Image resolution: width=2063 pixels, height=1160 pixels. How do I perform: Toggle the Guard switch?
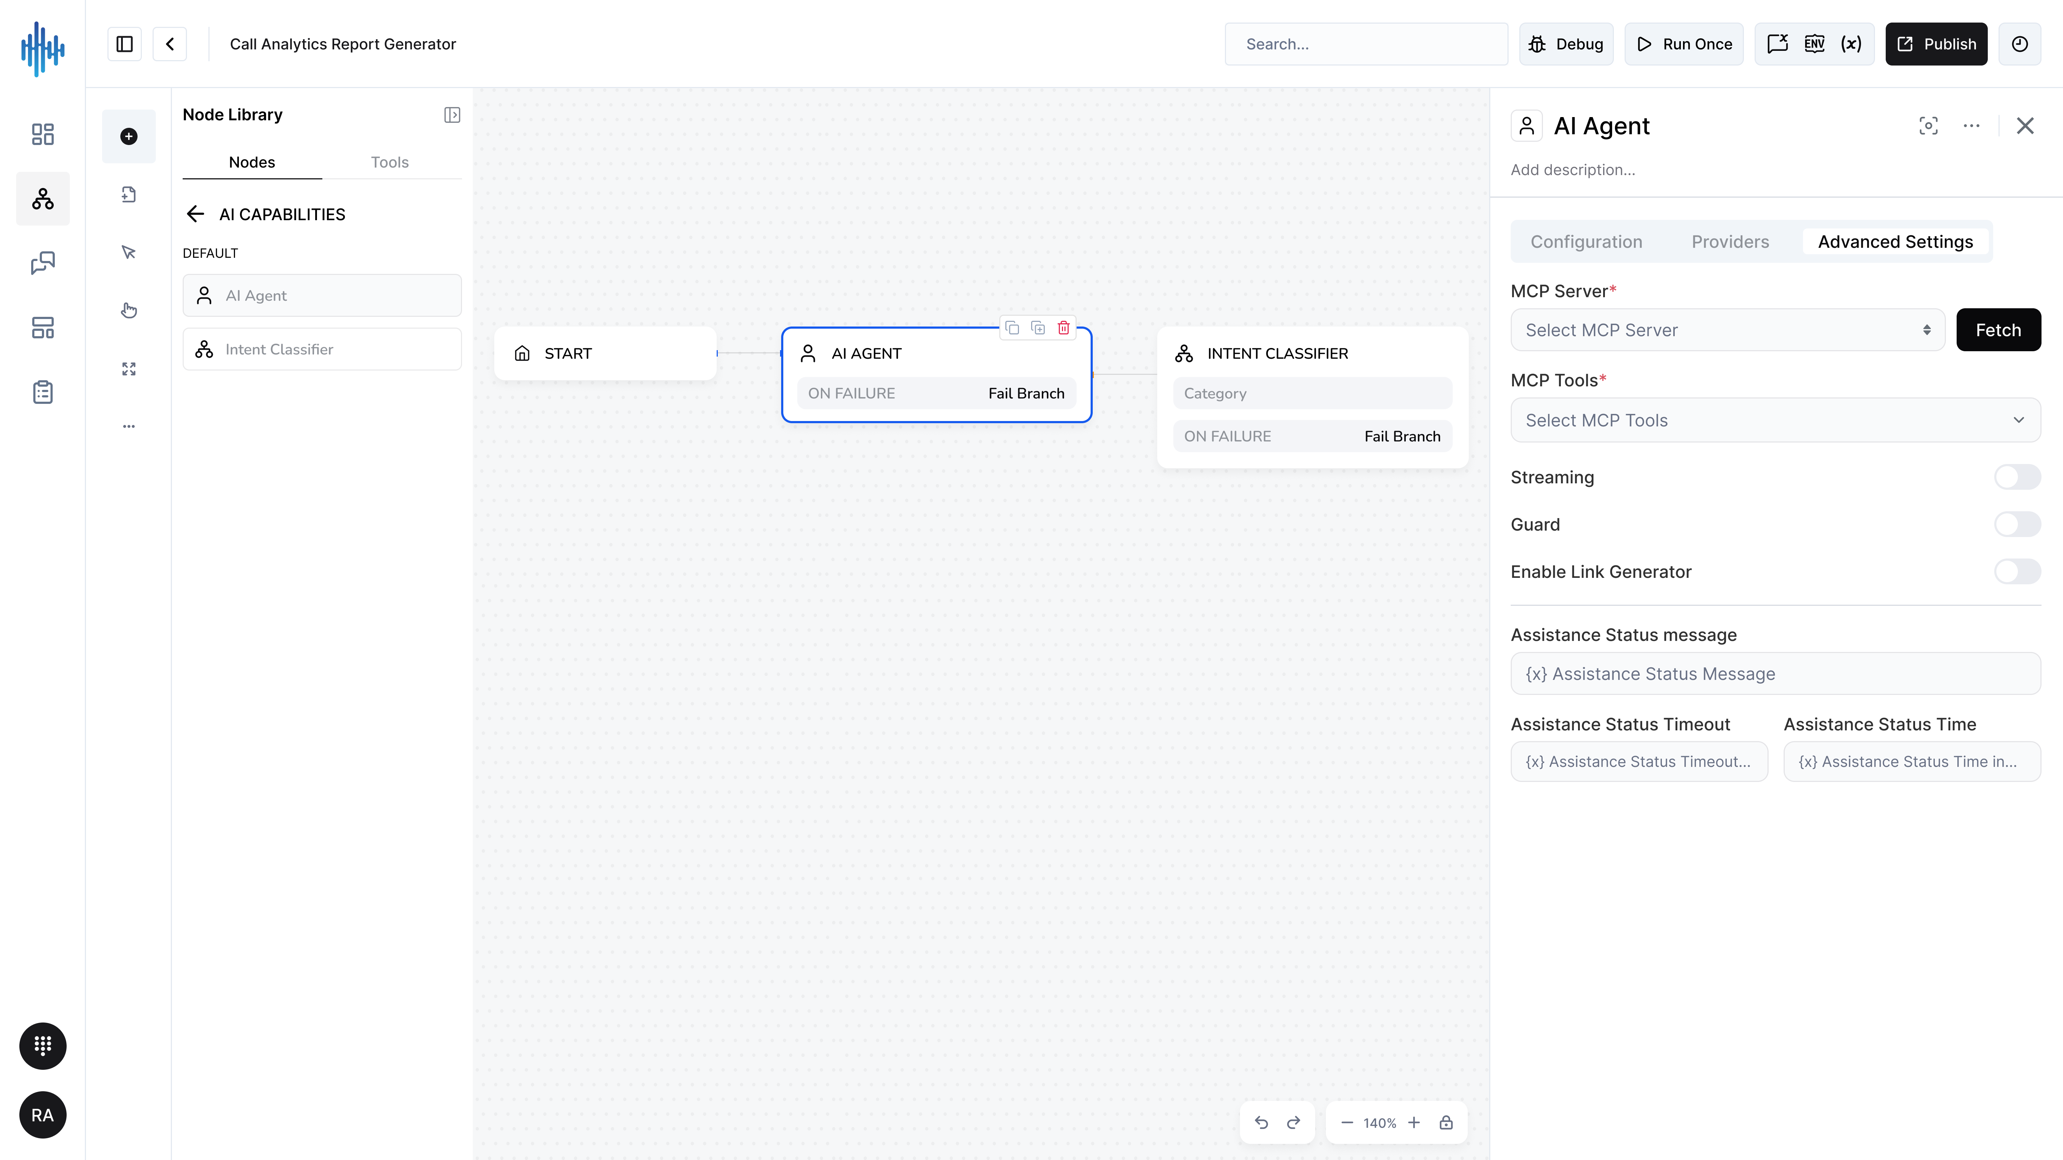(x=2018, y=525)
